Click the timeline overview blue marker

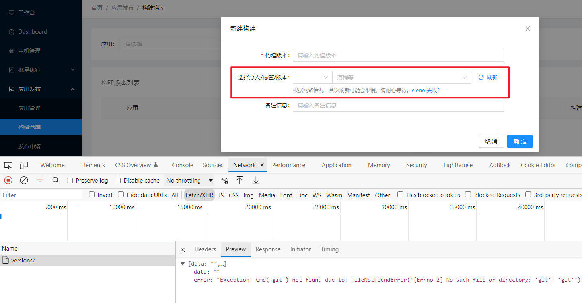1,216
